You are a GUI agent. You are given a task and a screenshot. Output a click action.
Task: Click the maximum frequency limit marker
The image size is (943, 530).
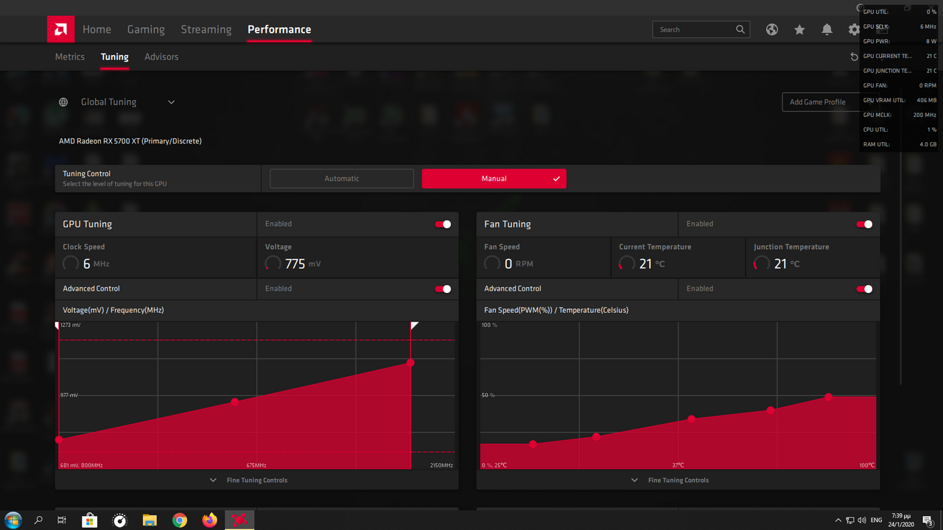[x=414, y=325]
